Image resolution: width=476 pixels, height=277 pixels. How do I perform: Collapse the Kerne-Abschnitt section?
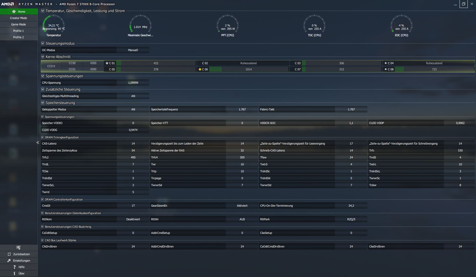tap(43, 57)
